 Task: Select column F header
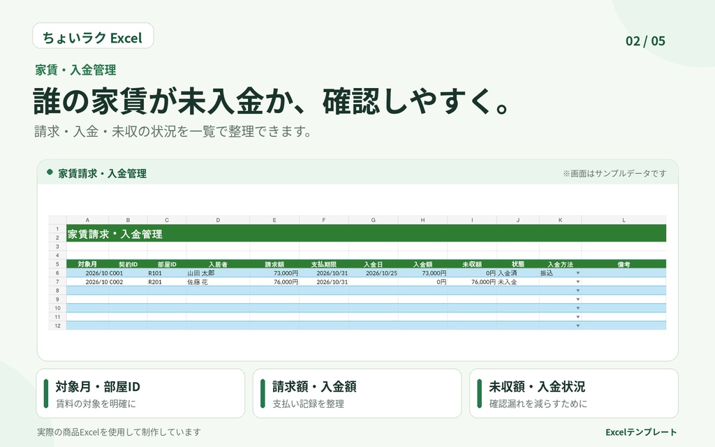pyautogui.click(x=324, y=220)
